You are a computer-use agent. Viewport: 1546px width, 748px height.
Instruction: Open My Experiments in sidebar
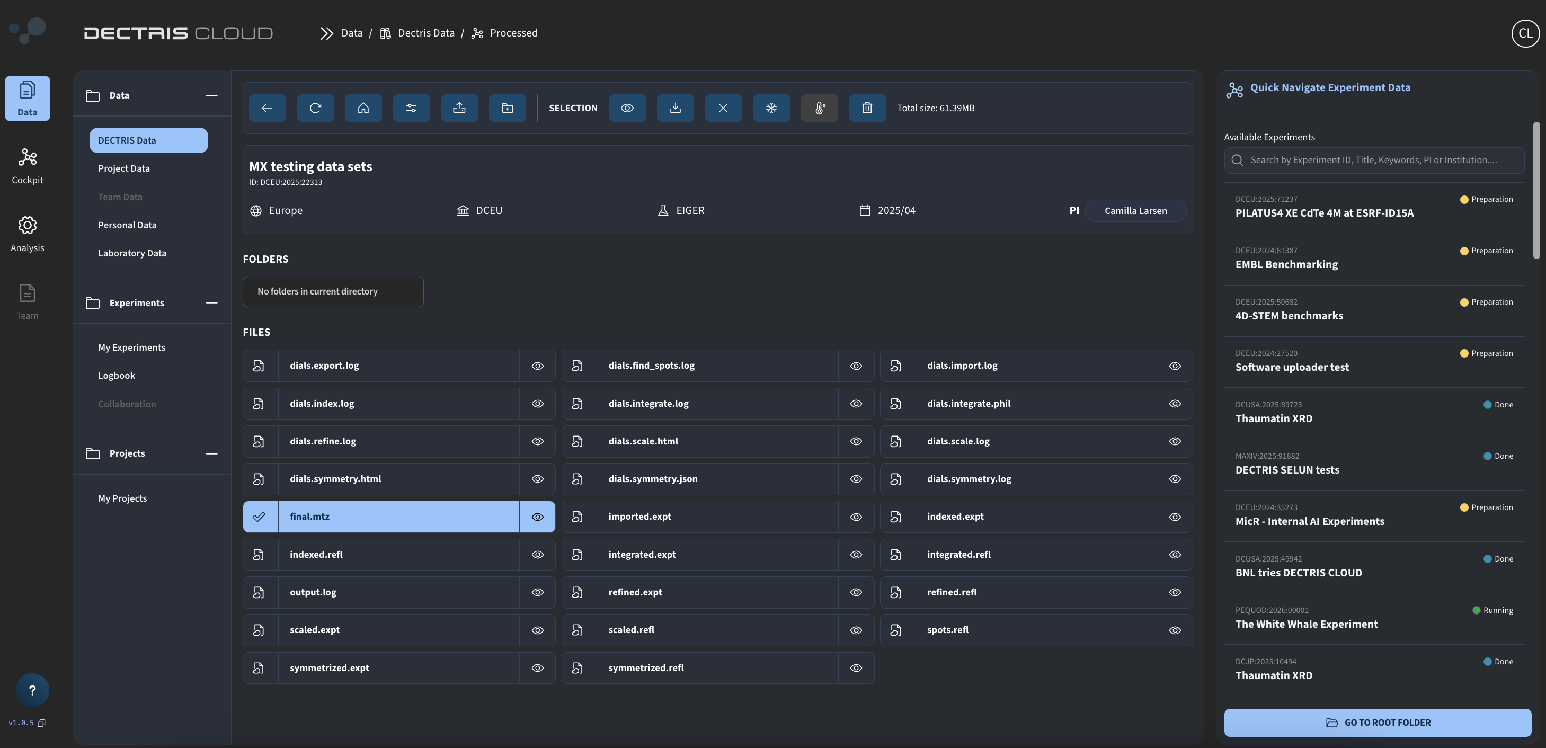(131, 348)
